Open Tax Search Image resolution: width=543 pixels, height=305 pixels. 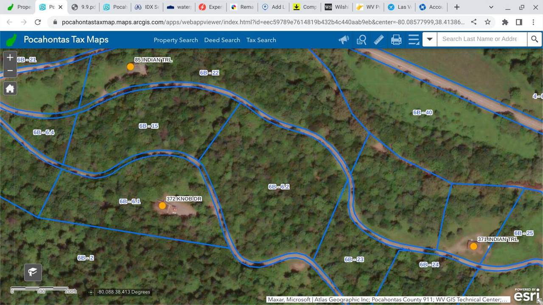261,40
